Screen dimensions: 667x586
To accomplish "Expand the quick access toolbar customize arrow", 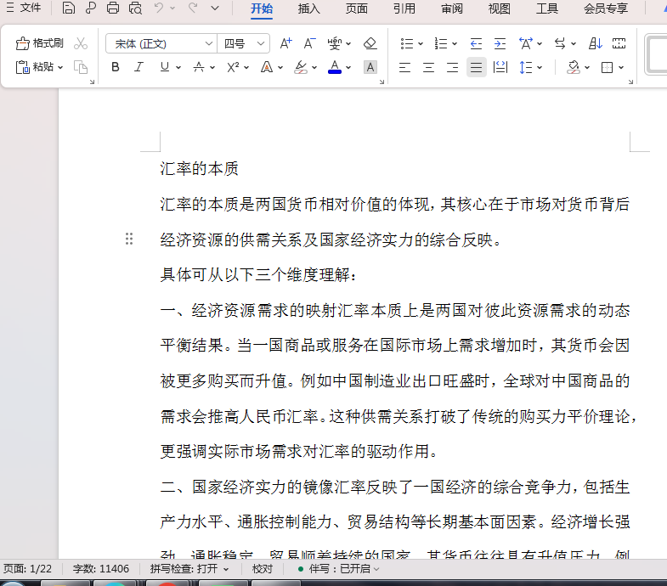I will [x=215, y=8].
